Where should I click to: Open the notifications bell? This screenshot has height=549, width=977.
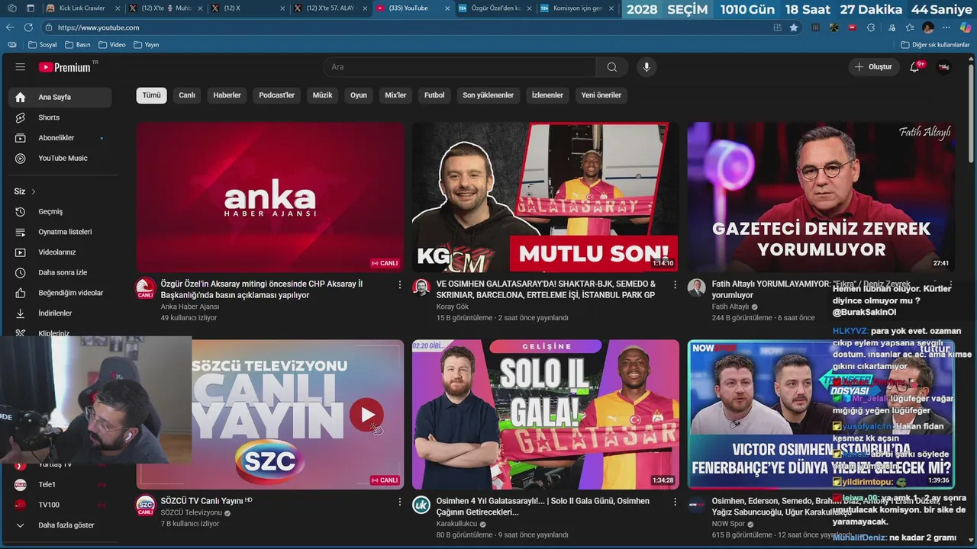[915, 67]
